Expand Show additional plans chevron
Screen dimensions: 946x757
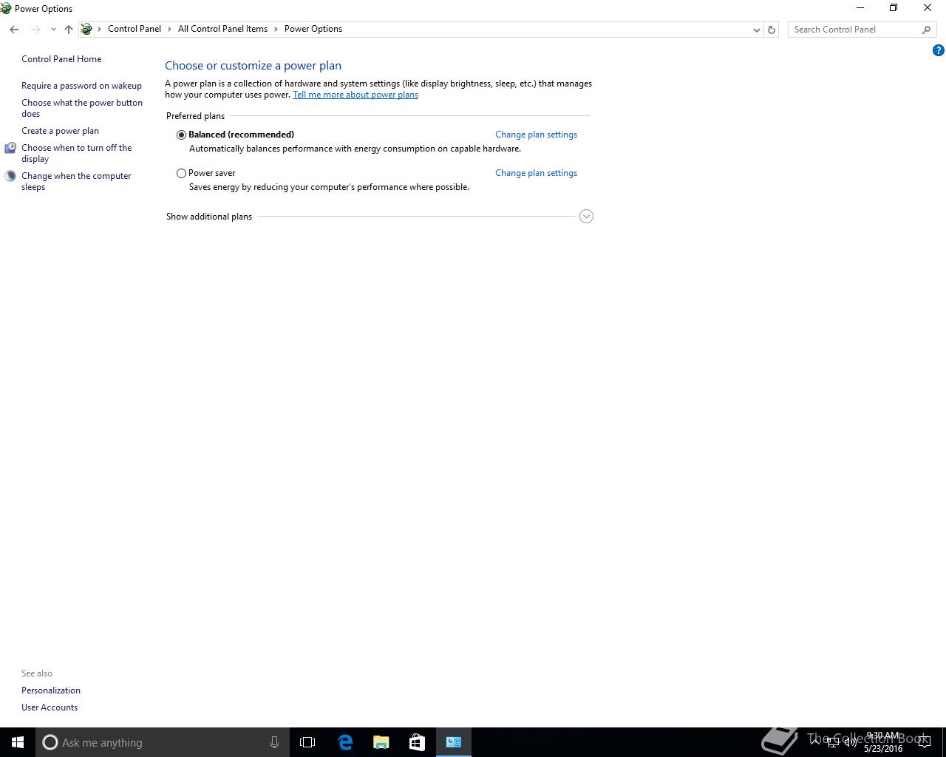click(x=586, y=217)
